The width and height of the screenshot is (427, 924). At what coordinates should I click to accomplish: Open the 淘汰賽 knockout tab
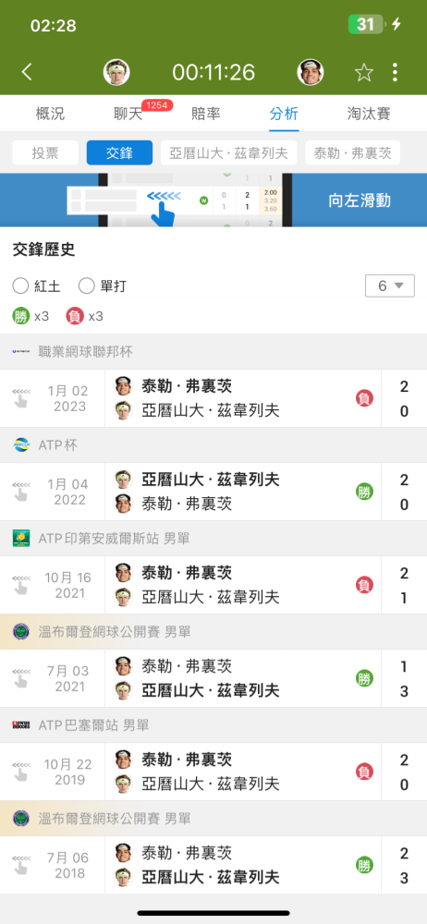click(369, 113)
